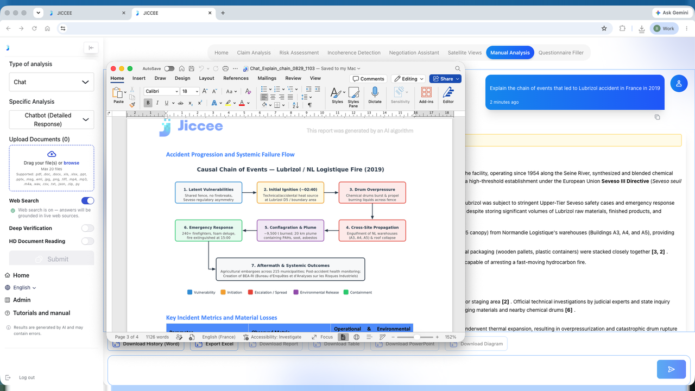
Task: Show paragraph marks with pilcrow icon
Action: click(310, 105)
